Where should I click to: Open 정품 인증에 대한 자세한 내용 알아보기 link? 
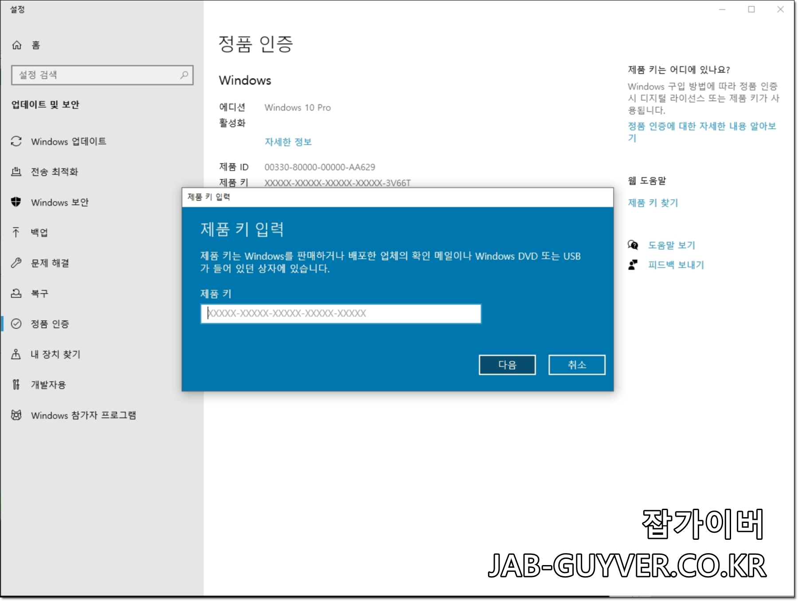coord(702,132)
